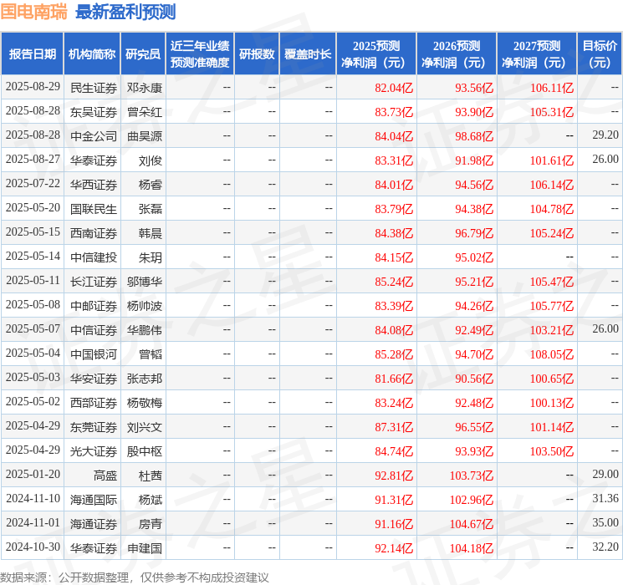Select date cell 2025-08-29
The height and width of the screenshot is (585, 623).
pos(33,87)
